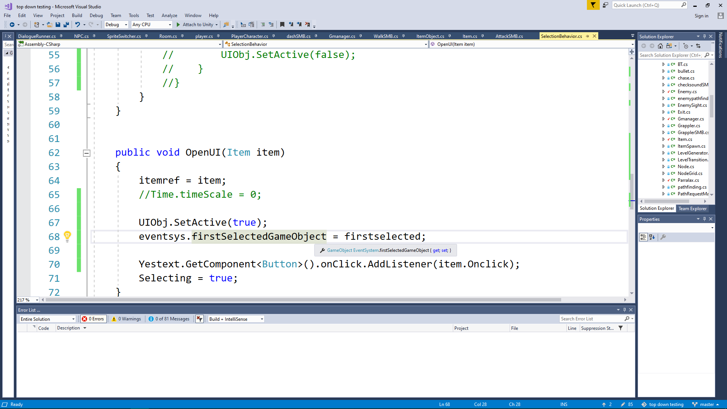Open the Debug configuration dropdown

(116, 25)
